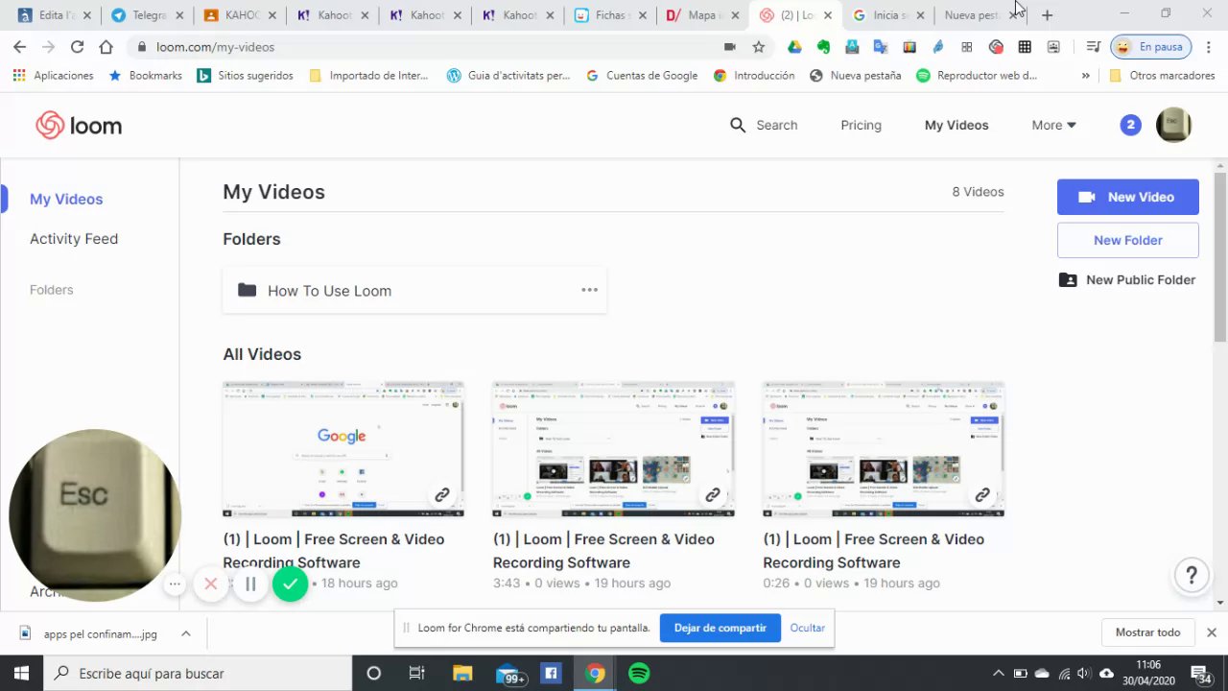
Task: Open recording options three-dot bubble
Action: [175, 584]
